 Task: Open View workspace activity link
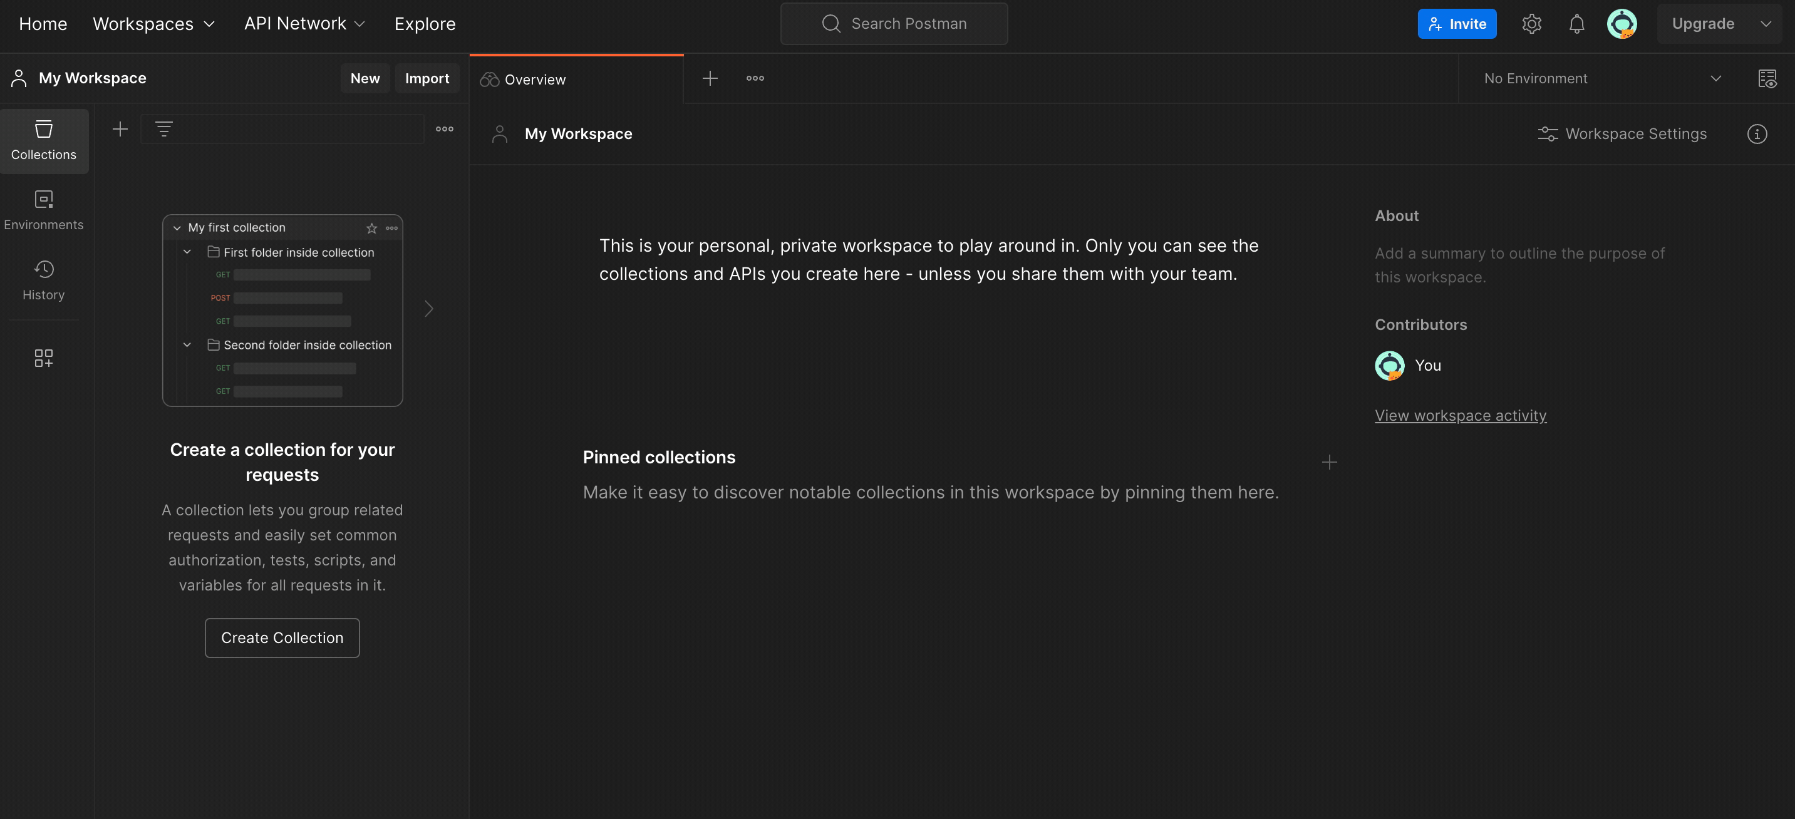click(x=1460, y=415)
